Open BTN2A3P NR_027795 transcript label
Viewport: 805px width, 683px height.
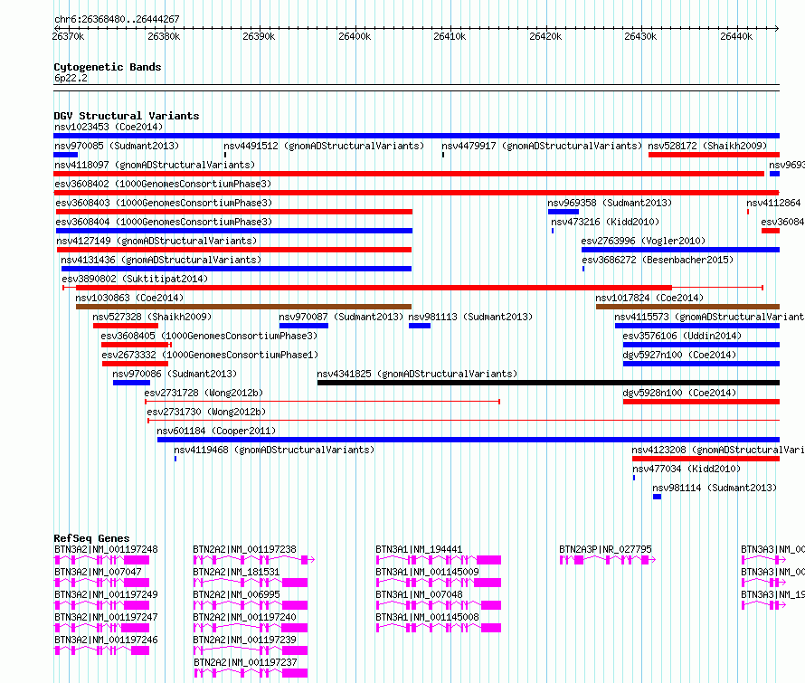pos(605,549)
